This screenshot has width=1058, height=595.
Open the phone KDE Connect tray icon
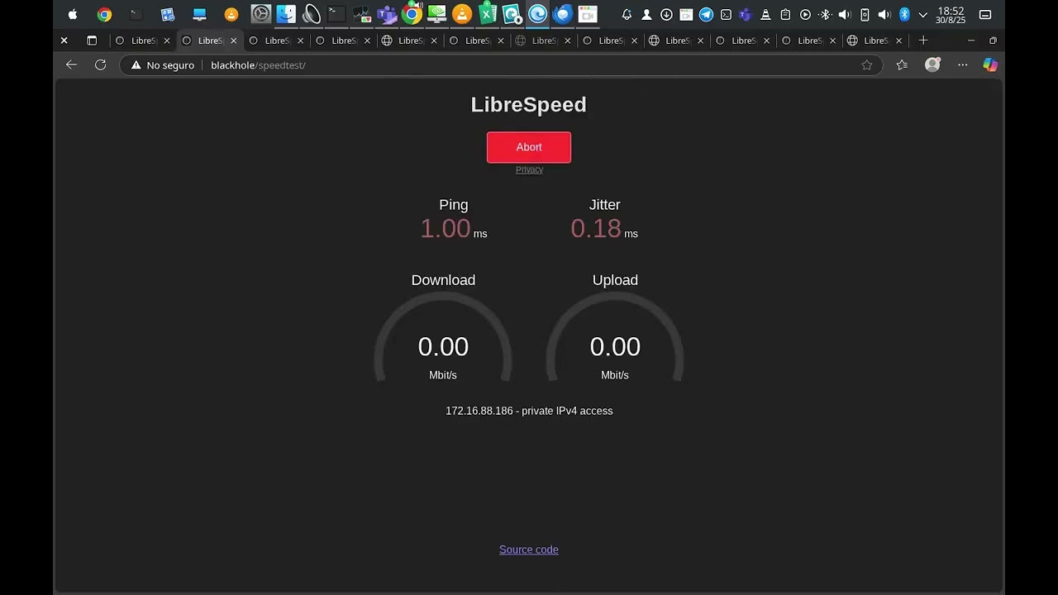pos(865,15)
